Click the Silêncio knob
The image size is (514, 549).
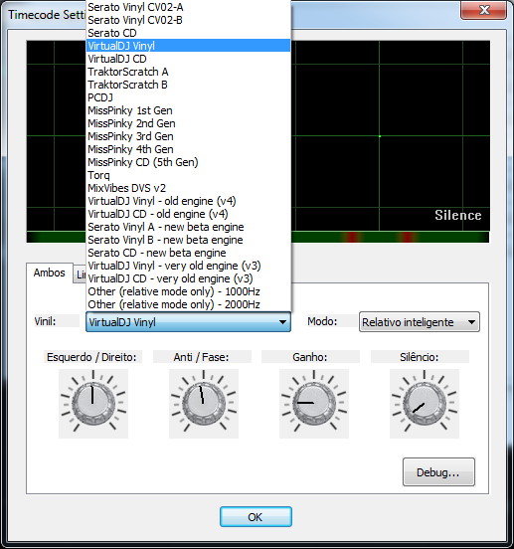425,404
